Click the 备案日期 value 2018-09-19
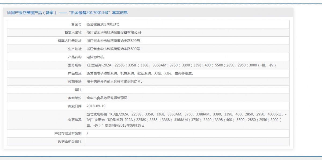This screenshot has width=322, height=160. (x=96, y=106)
